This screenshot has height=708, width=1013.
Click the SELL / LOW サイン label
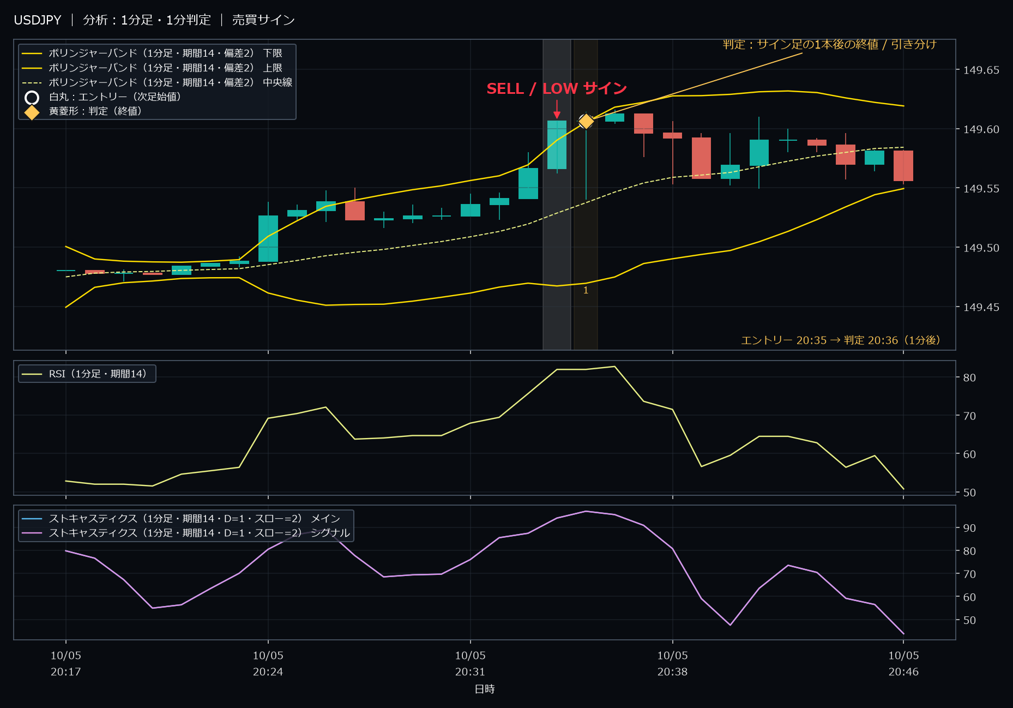coord(557,88)
